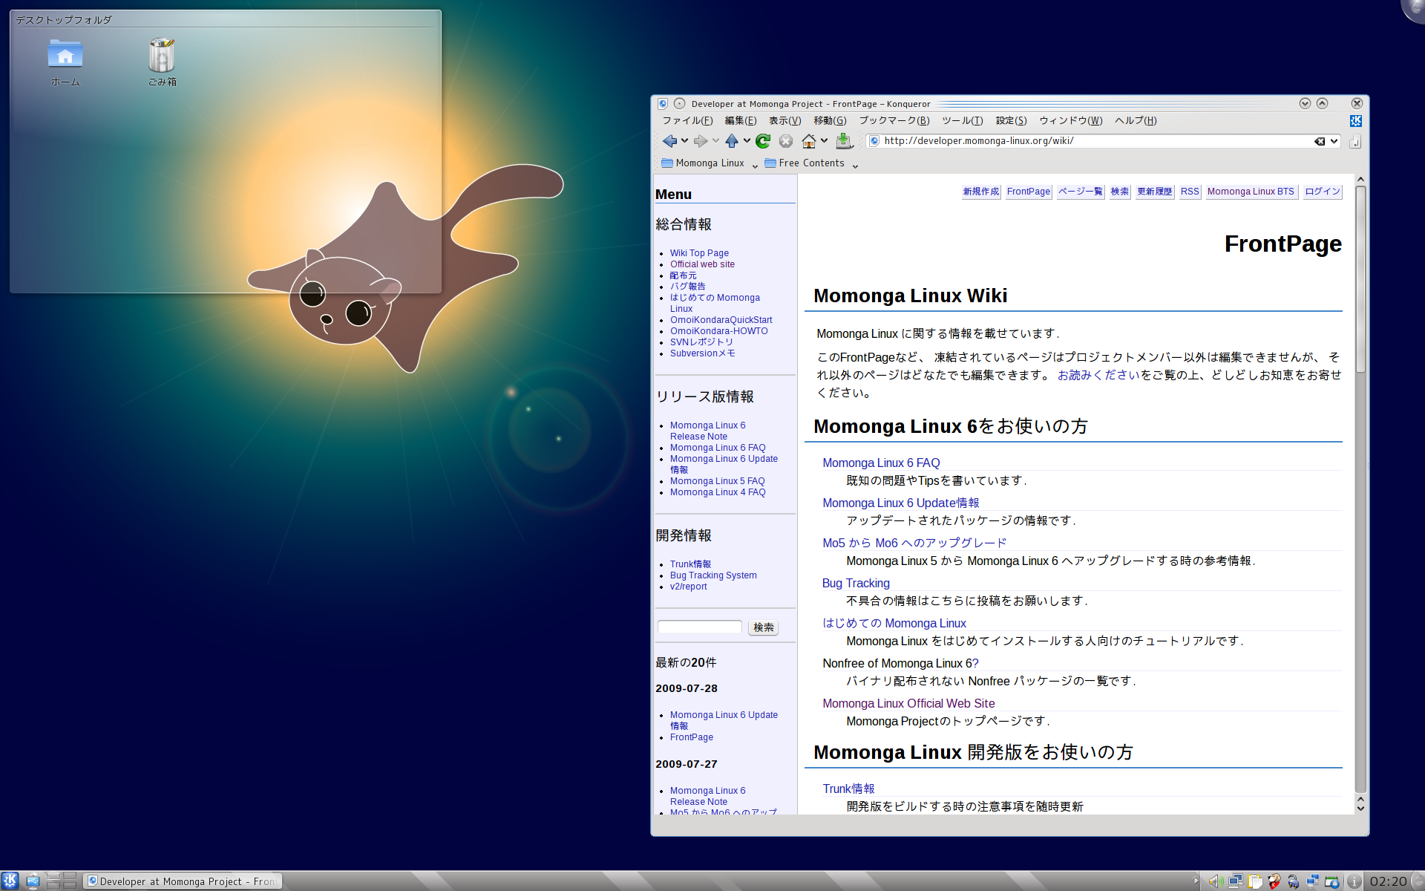
Task: Click the Forward arrow in Konqueror toolbar
Action: point(700,141)
